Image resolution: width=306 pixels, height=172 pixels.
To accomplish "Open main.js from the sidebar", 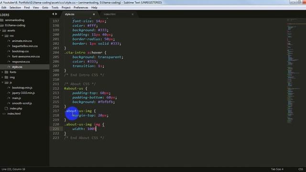I will click(16, 98).
